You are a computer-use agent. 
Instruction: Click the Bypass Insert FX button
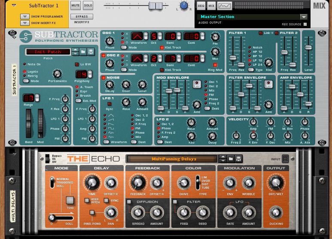tap(82, 17)
